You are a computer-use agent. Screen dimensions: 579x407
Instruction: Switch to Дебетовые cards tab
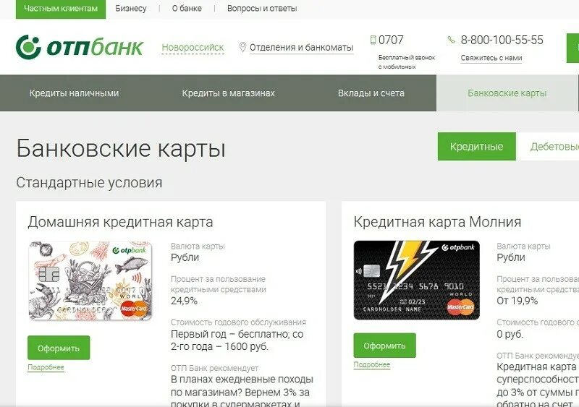click(549, 147)
